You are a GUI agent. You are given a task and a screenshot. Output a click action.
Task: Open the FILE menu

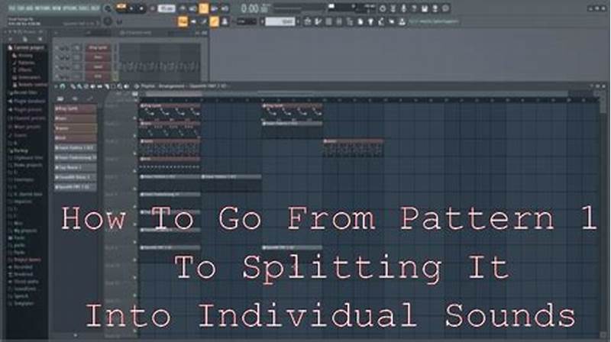pyautogui.click(x=11, y=8)
